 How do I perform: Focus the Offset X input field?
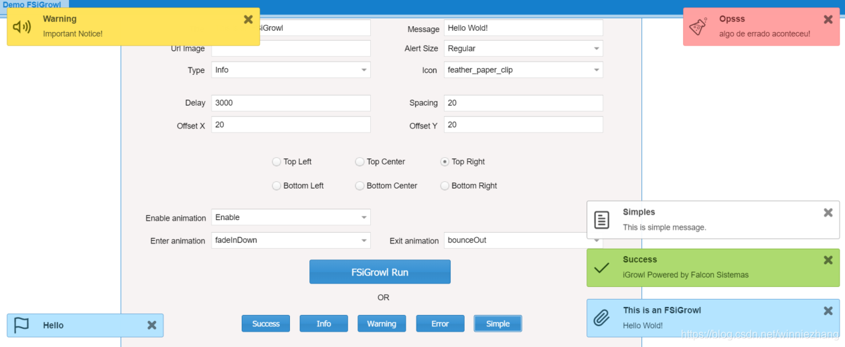(x=291, y=124)
